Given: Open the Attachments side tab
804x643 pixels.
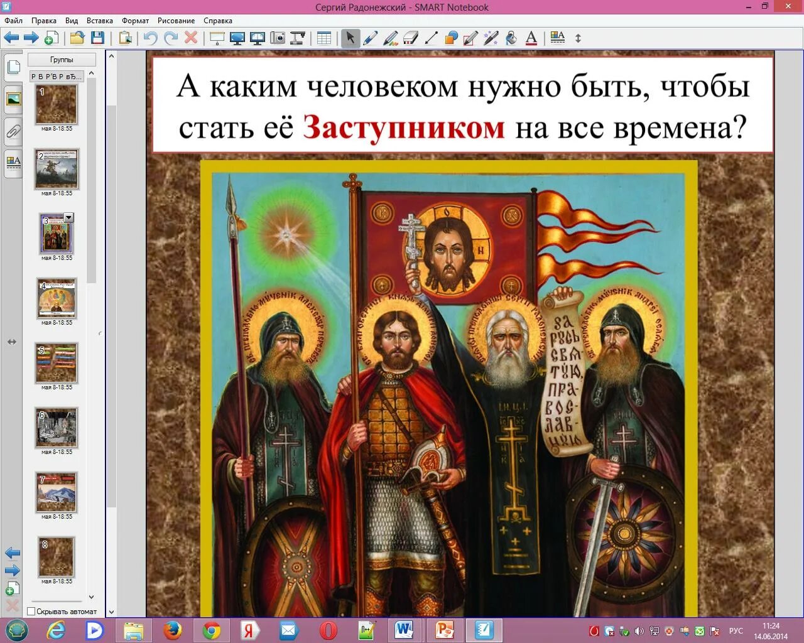Looking at the screenshot, I should click(x=13, y=131).
